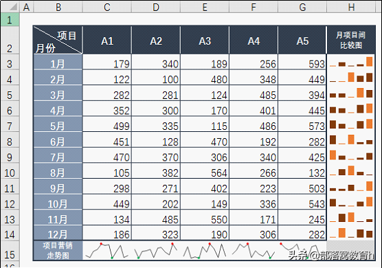Click the A4 line sparkline in row 15
The image size is (382, 268).
[x=254, y=250]
